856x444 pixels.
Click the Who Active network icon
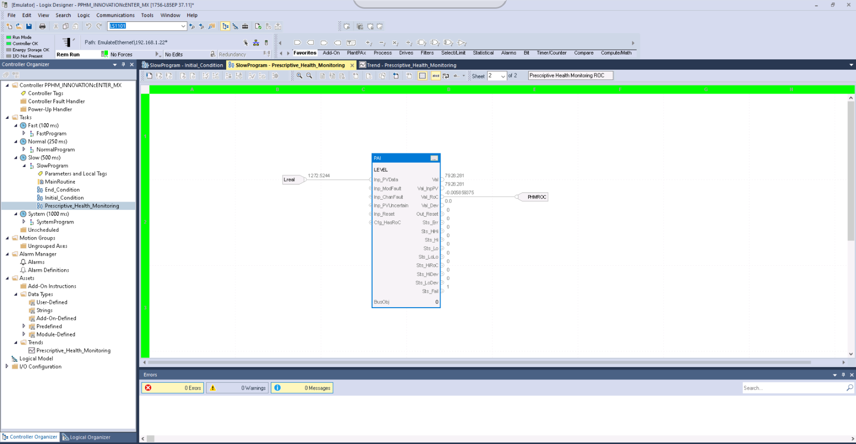(256, 43)
